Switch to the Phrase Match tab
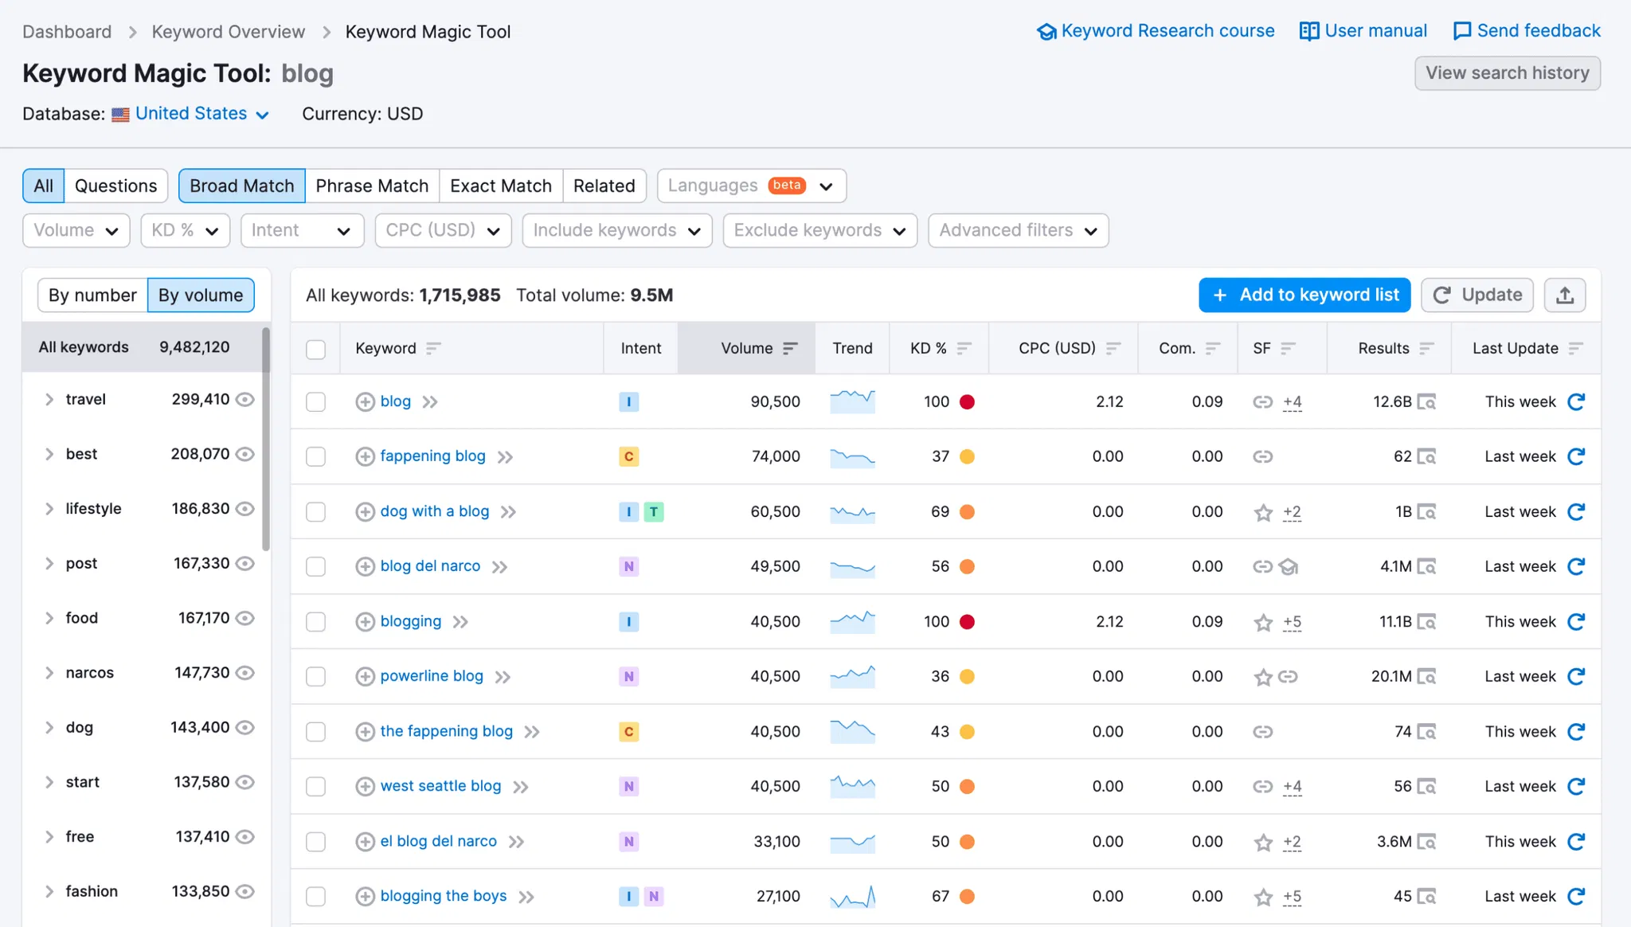The width and height of the screenshot is (1631, 927). point(372,186)
